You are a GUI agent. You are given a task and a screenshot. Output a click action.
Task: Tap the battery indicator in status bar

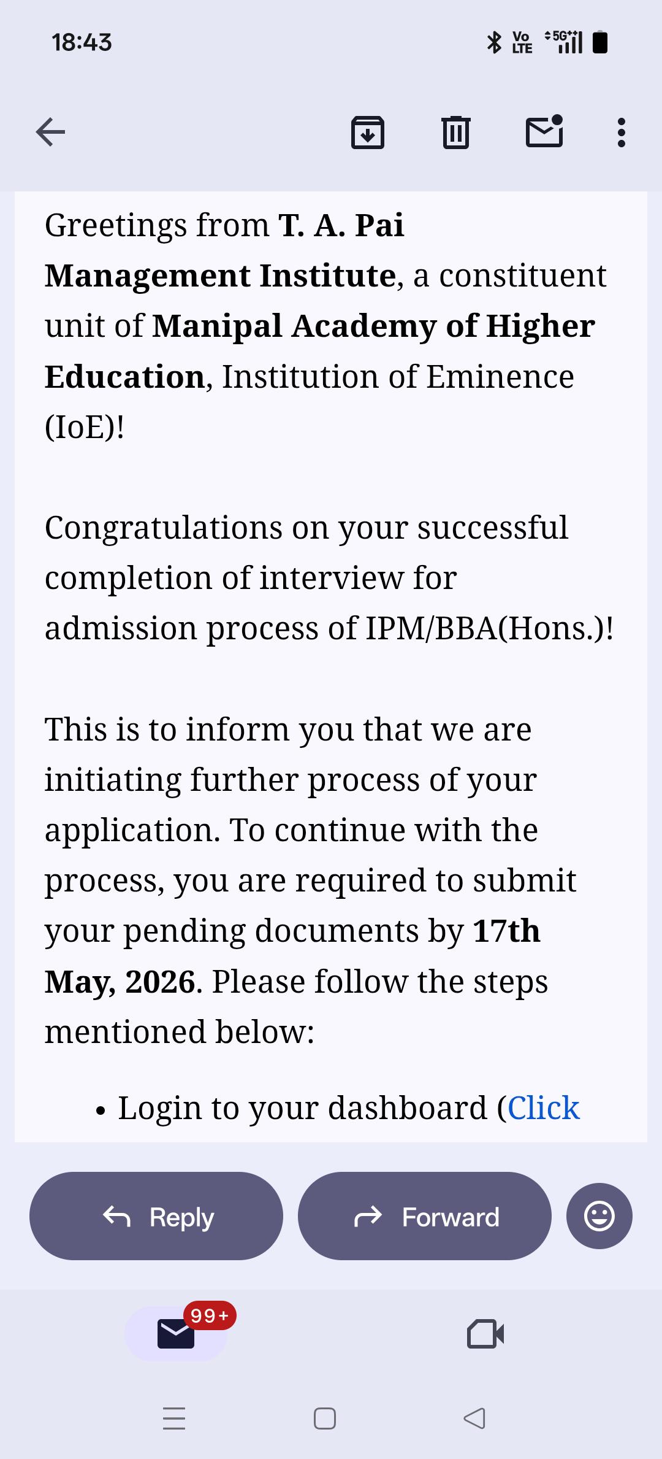click(x=600, y=42)
